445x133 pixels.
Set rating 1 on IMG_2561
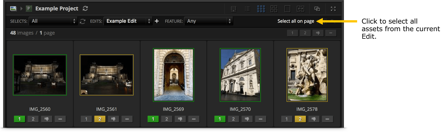86,119
